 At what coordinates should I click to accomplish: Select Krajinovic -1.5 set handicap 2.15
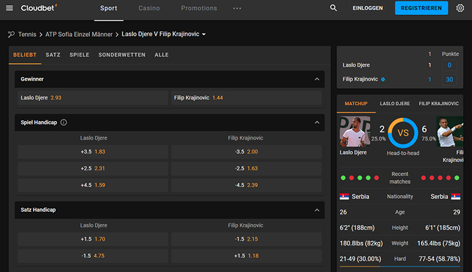246,239
